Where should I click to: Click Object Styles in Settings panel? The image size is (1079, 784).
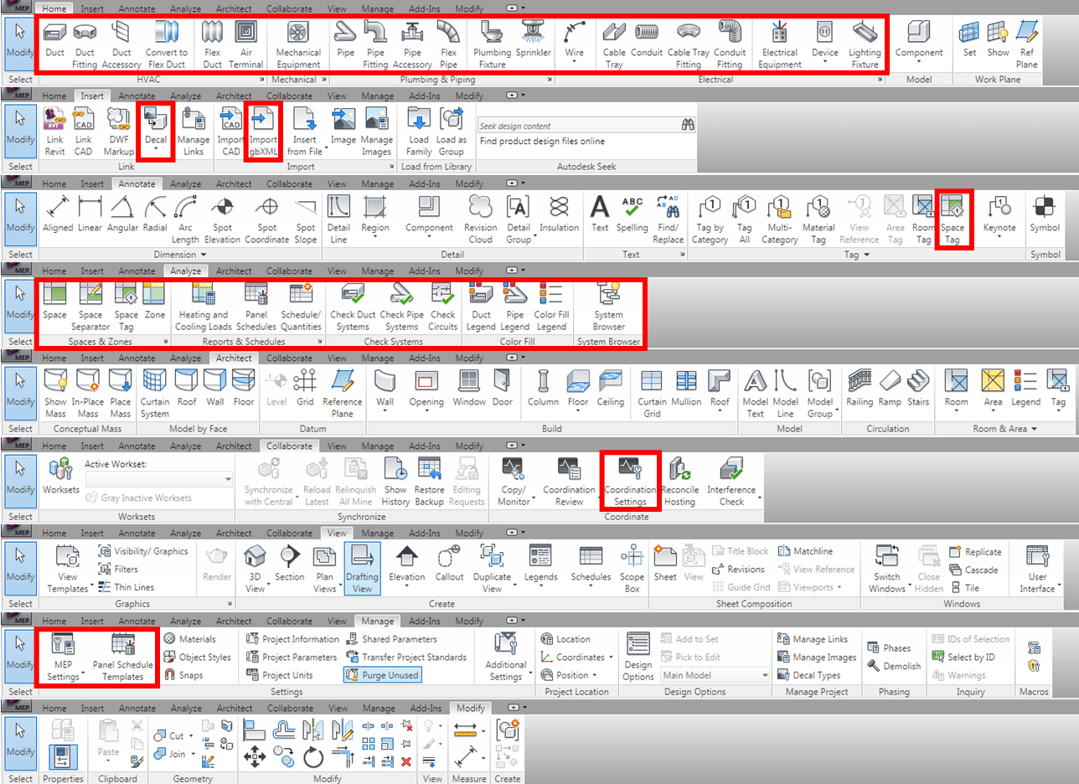click(197, 658)
